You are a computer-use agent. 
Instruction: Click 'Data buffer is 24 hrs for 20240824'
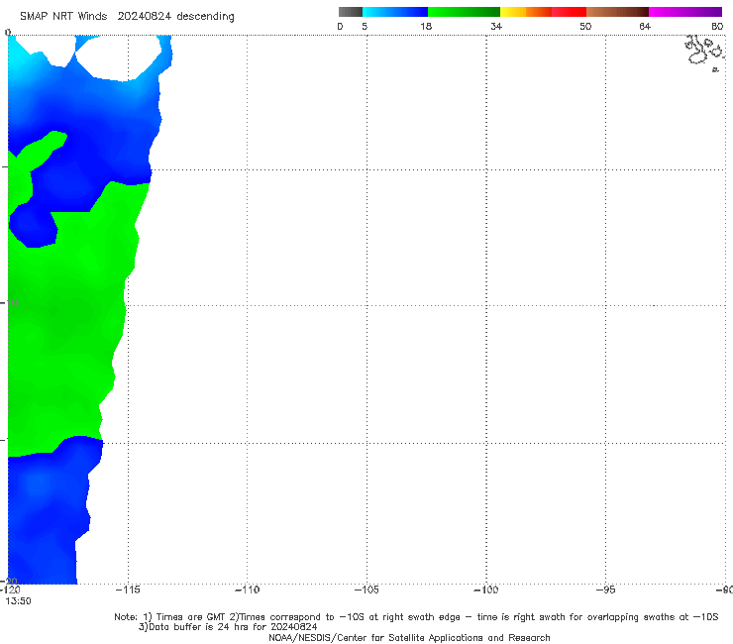tap(228, 627)
